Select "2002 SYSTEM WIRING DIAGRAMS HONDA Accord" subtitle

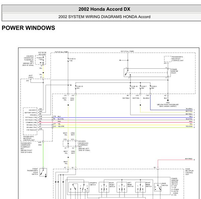104,17
